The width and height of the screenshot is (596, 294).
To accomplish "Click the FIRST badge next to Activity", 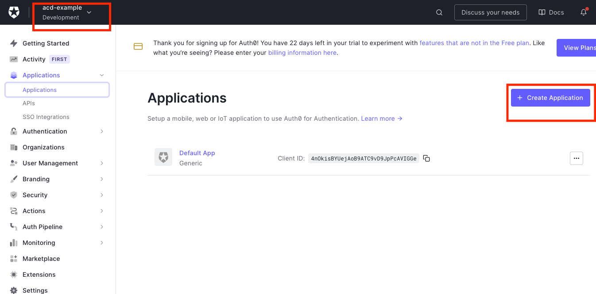I will (59, 59).
